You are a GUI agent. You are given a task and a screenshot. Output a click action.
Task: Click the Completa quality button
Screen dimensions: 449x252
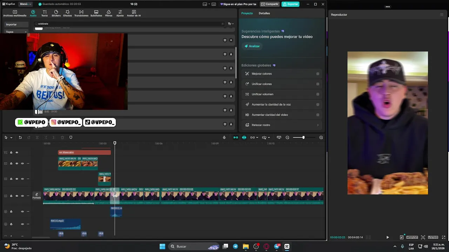[x=412, y=237]
